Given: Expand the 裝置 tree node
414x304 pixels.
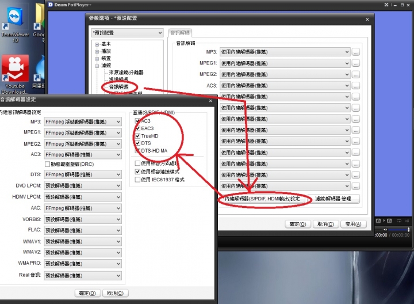Looking at the screenshot, I should click(97, 59).
